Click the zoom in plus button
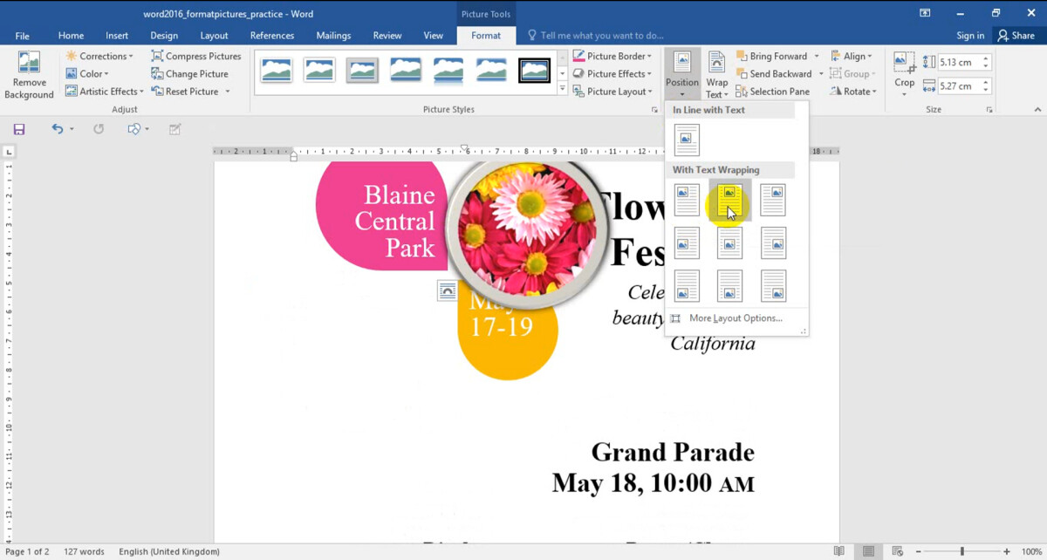Image resolution: width=1047 pixels, height=560 pixels. tap(1007, 551)
